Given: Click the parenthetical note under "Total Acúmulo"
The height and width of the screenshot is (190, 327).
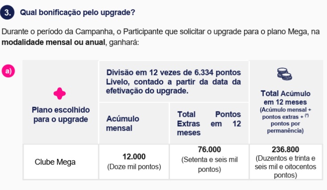Looking at the screenshot, I should tap(285, 120).
